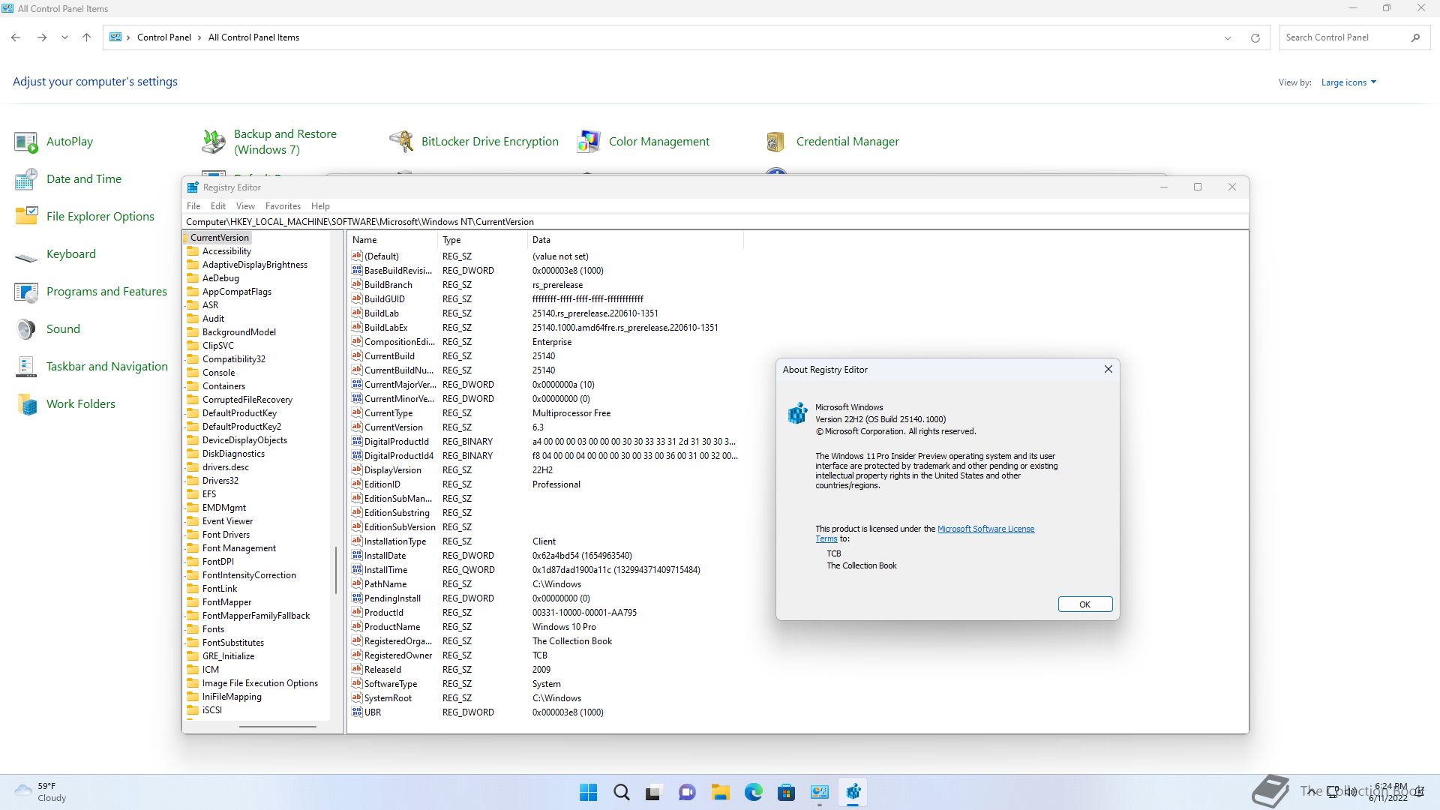The height and width of the screenshot is (810, 1440).
Task: Select the (Default) registry value
Action: click(x=381, y=256)
